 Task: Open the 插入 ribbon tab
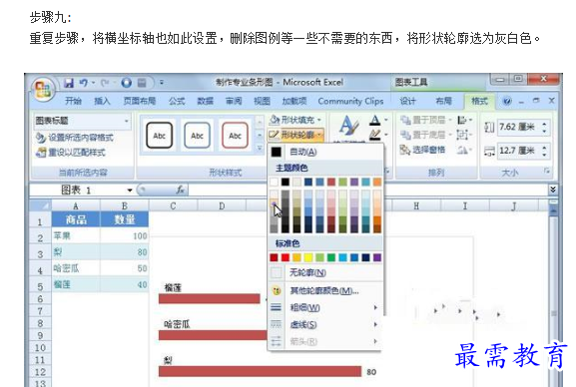click(102, 101)
